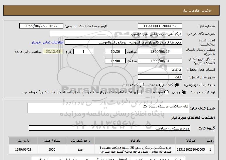Image resolution: width=226 pixels, height=160 pixels.
Task: Click the ردیف column header
Action: click(x=210, y=141)
